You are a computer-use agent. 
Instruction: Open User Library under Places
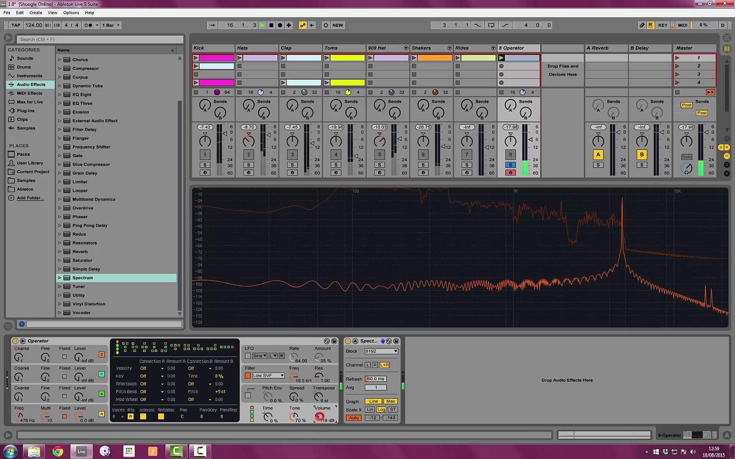coord(30,163)
